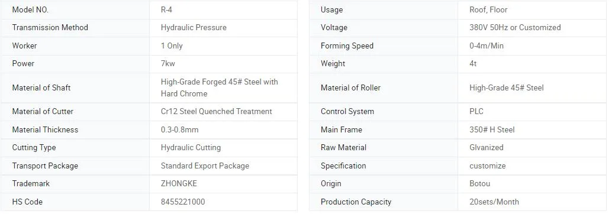This screenshot has width=612, height=214.
Task: Click the ZHONGKE trademark value
Action: [179, 184]
